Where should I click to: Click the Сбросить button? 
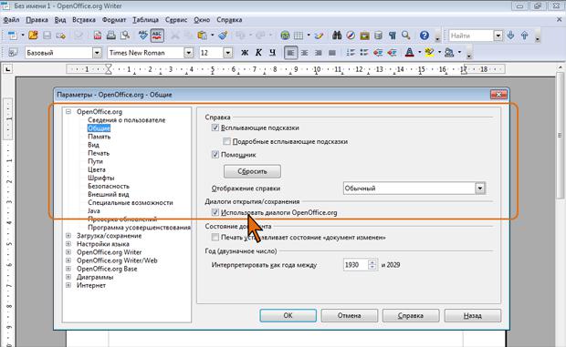(252, 171)
